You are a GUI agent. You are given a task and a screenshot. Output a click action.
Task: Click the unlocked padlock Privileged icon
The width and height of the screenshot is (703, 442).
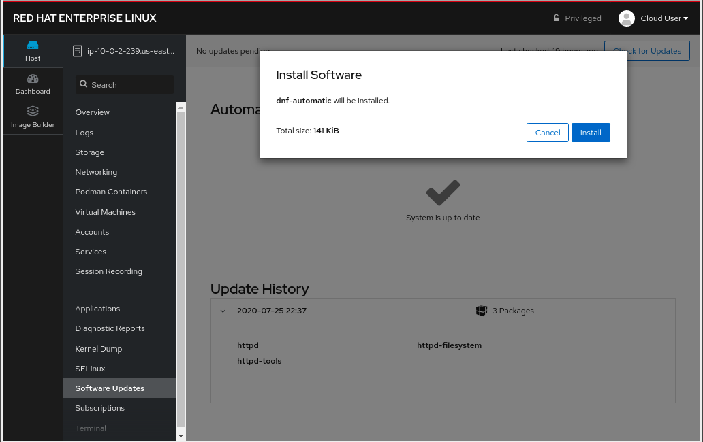pos(557,18)
